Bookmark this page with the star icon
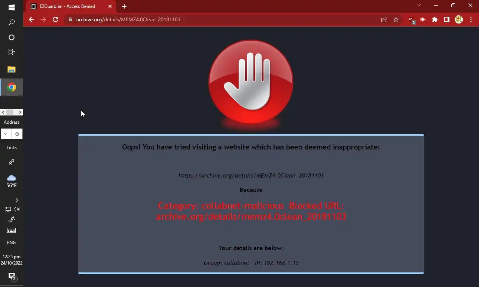 coord(396,19)
